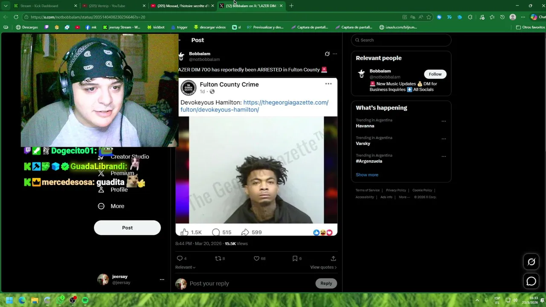Open the descargar videos bookmark
The width and height of the screenshot is (546, 307).
(209, 27)
